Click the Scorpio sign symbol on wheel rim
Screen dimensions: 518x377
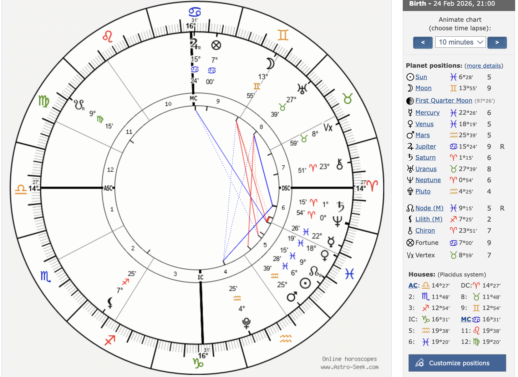45,276
